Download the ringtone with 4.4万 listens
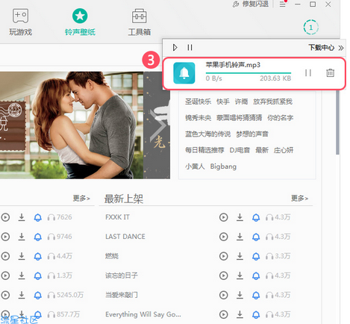The height and width of the screenshot is (324, 350). [x=22, y=256]
